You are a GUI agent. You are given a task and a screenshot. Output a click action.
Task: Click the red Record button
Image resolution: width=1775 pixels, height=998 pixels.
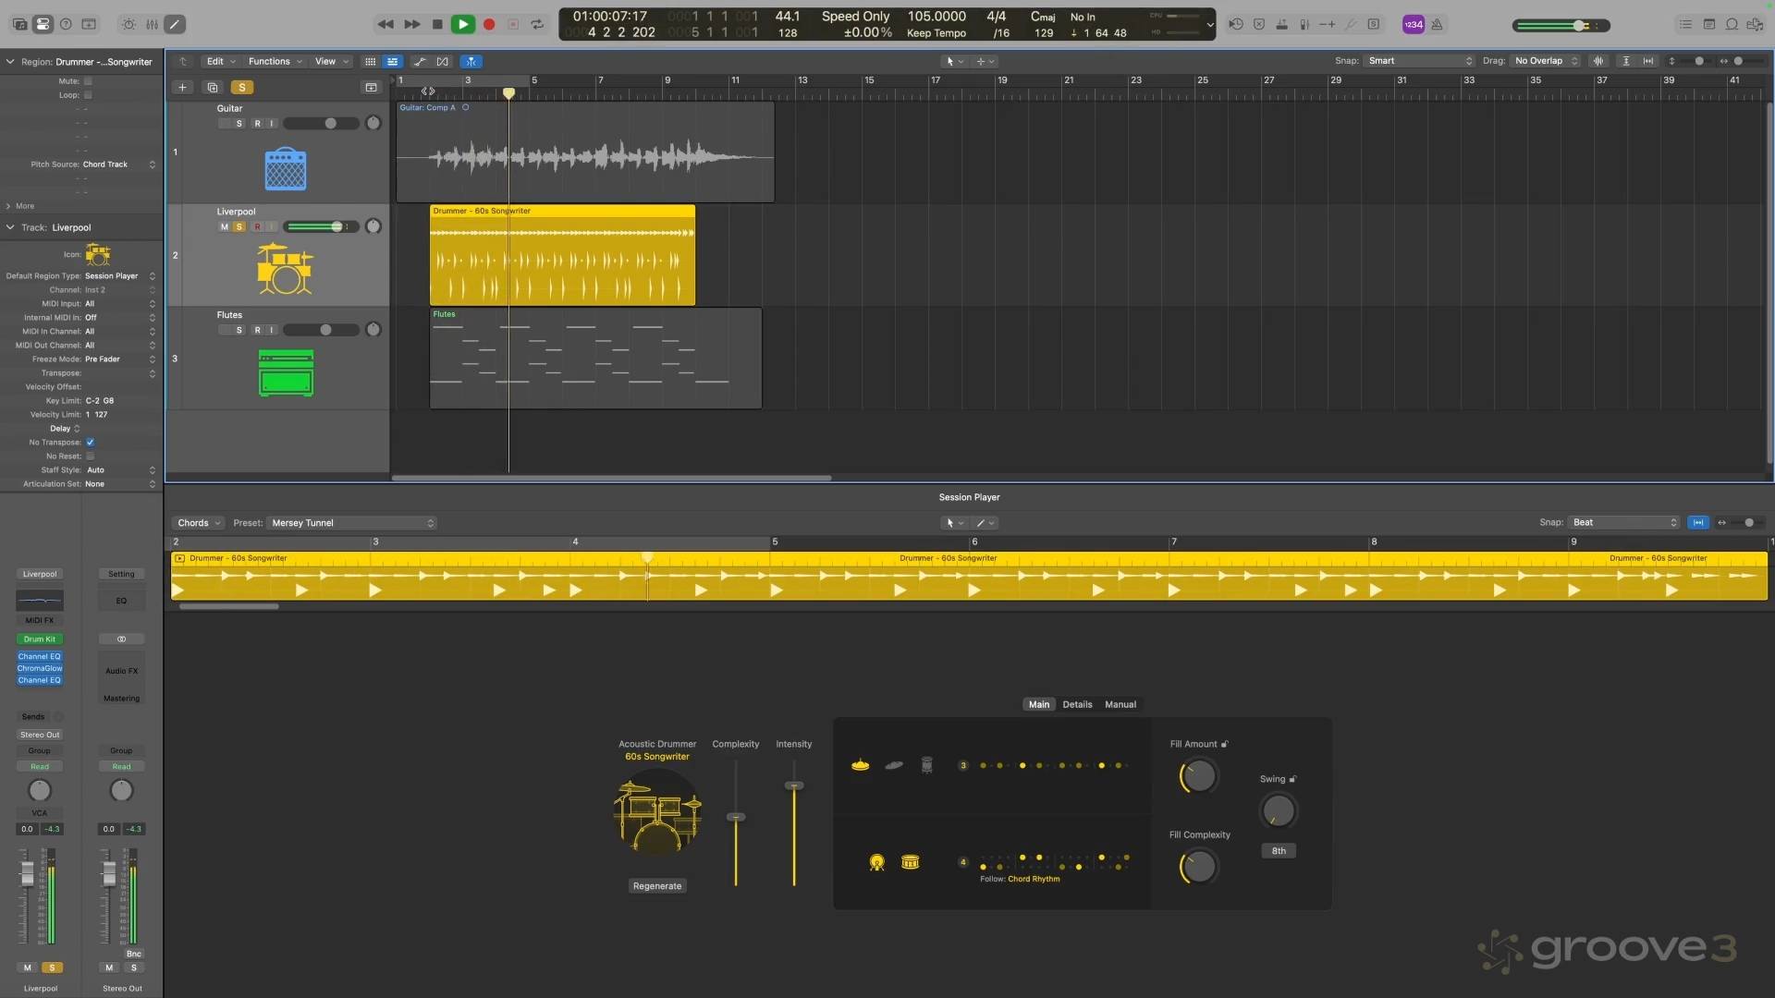[489, 24]
